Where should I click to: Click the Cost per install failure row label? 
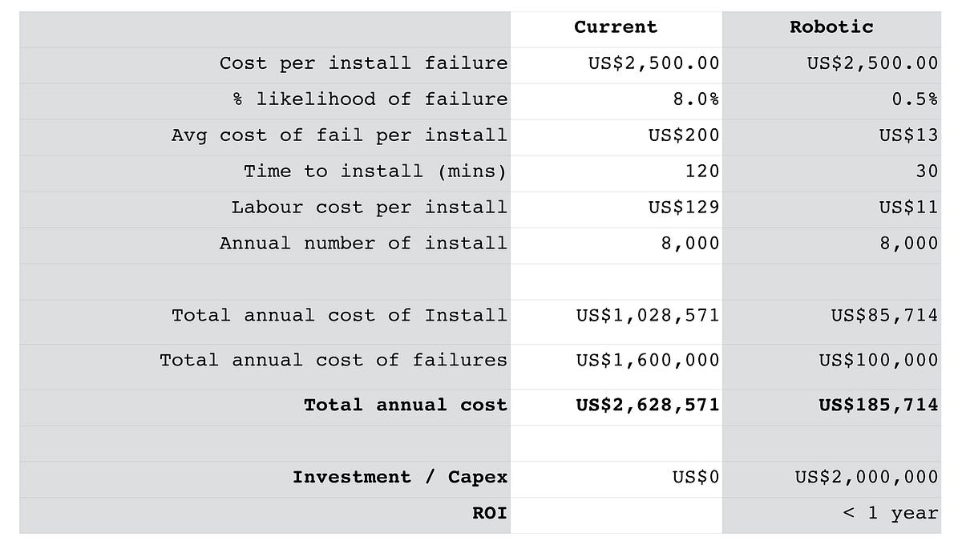coord(363,63)
